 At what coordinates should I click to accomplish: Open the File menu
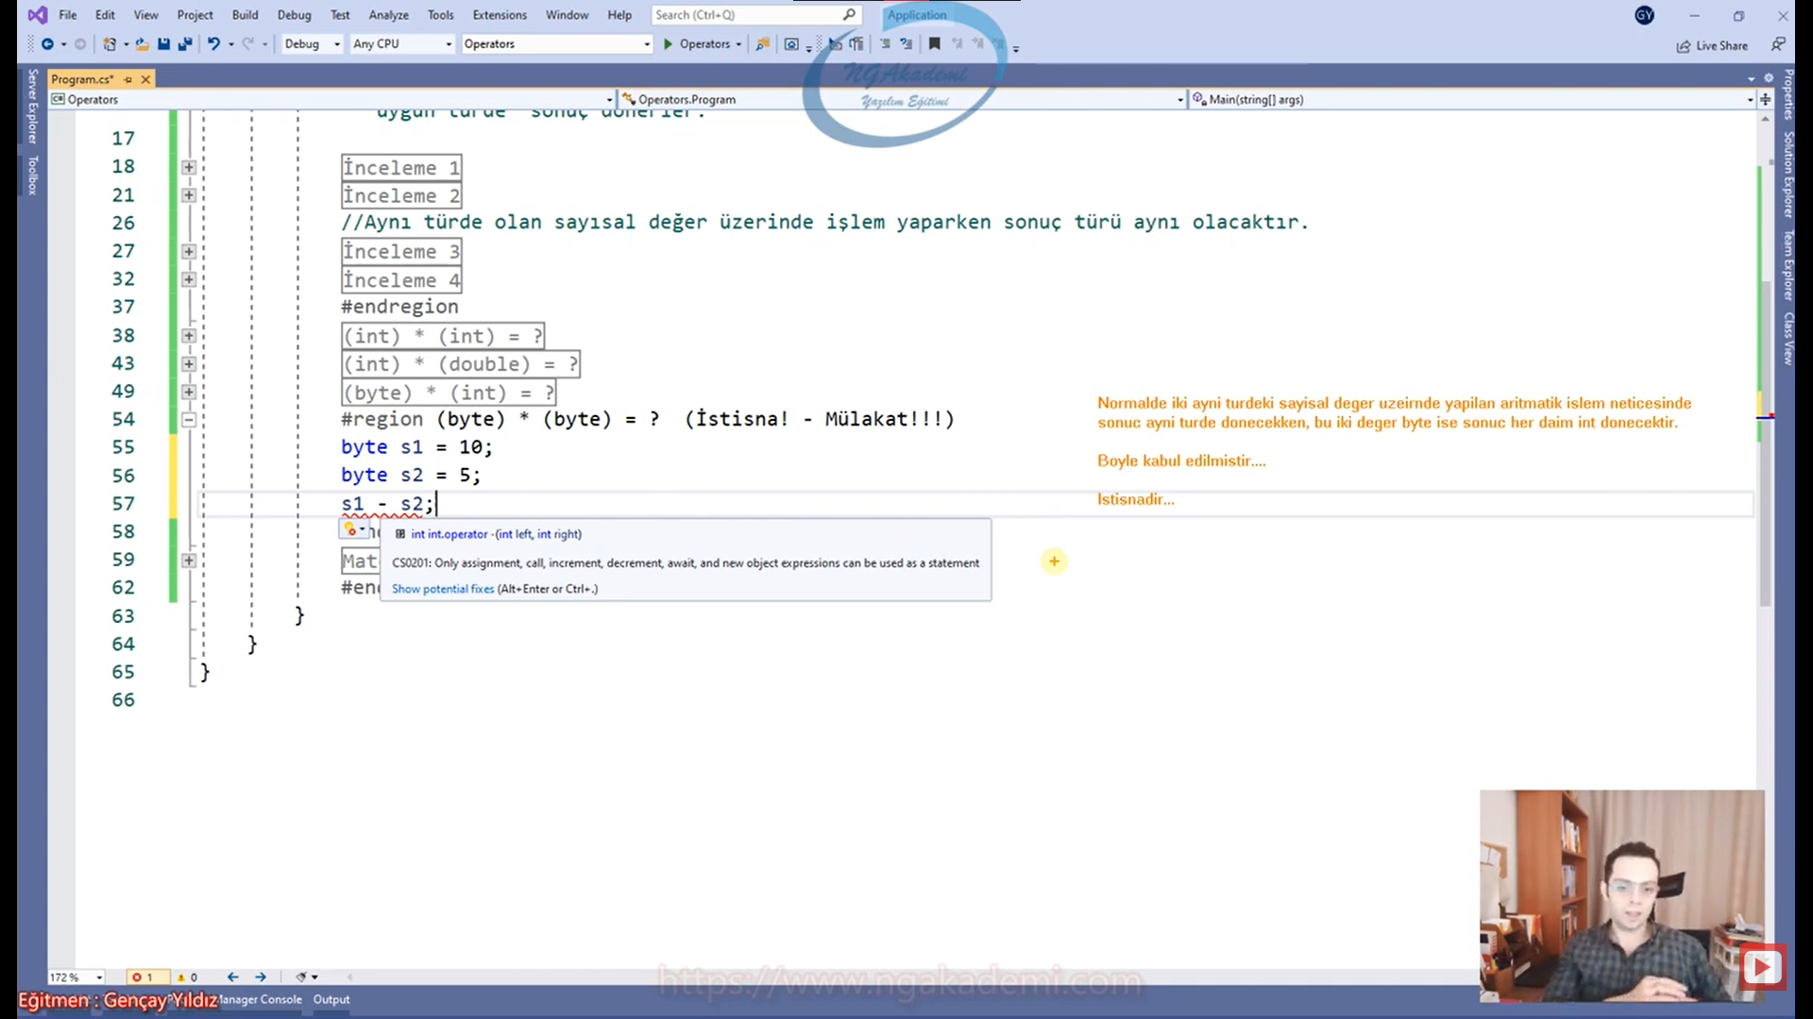(x=68, y=15)
